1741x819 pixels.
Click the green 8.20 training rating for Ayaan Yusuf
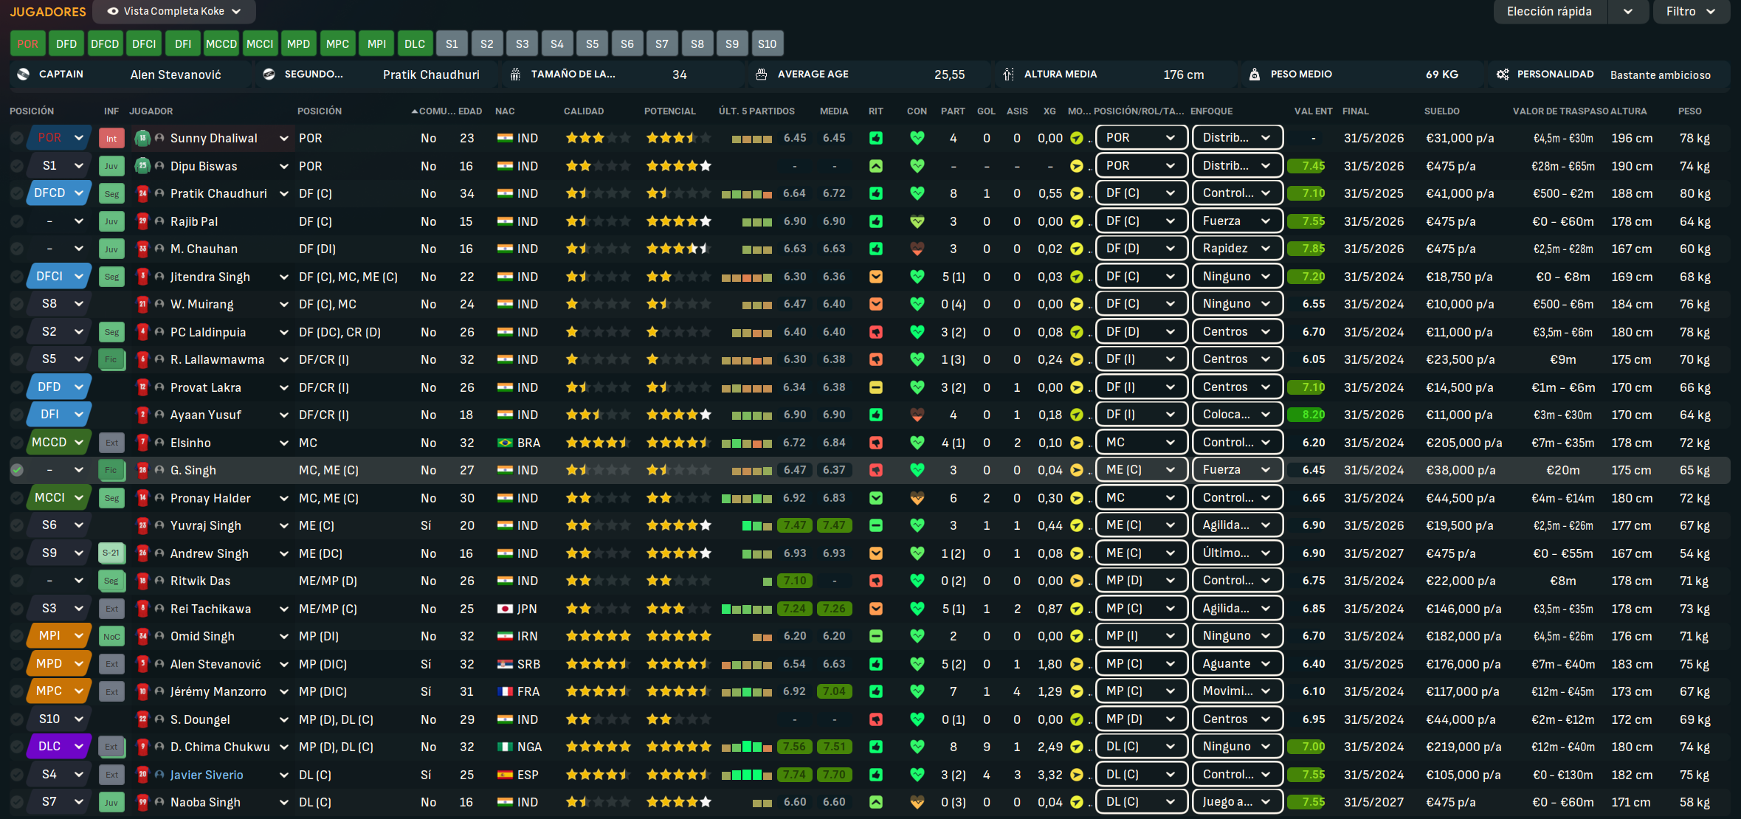[x=1307, y=415]
